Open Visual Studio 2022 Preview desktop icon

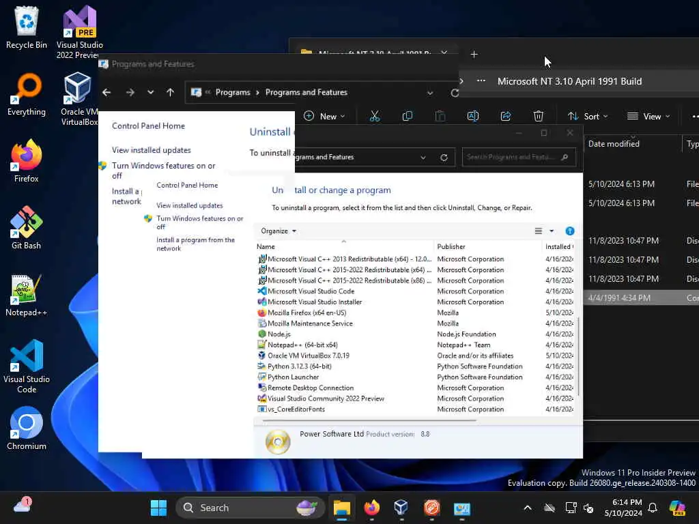pos(79,32)
